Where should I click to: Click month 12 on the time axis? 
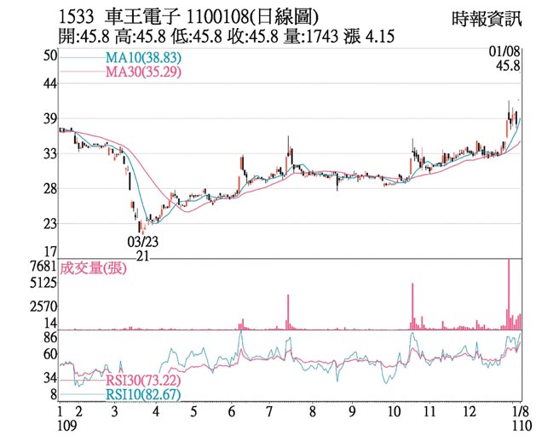471,410
